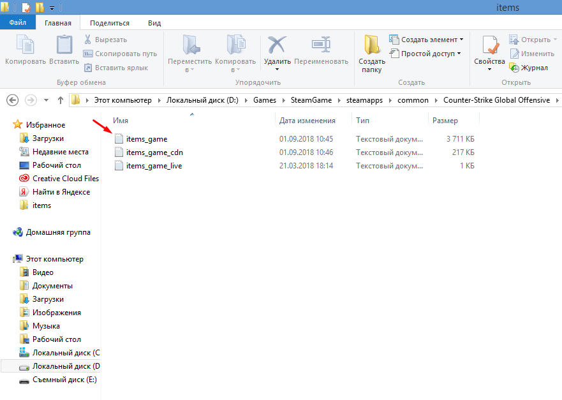The width and height of the screenshot is (562, 400).
Task: Open Removable disk (E:) in sidebar
Action: [58, 380]
